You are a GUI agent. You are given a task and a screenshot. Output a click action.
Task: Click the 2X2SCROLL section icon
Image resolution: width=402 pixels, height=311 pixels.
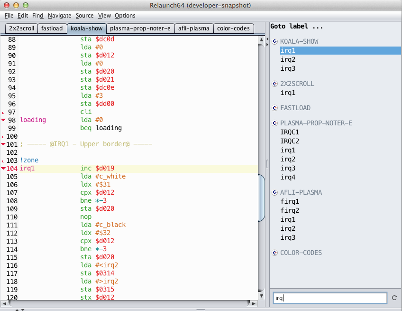pos(275,84)
